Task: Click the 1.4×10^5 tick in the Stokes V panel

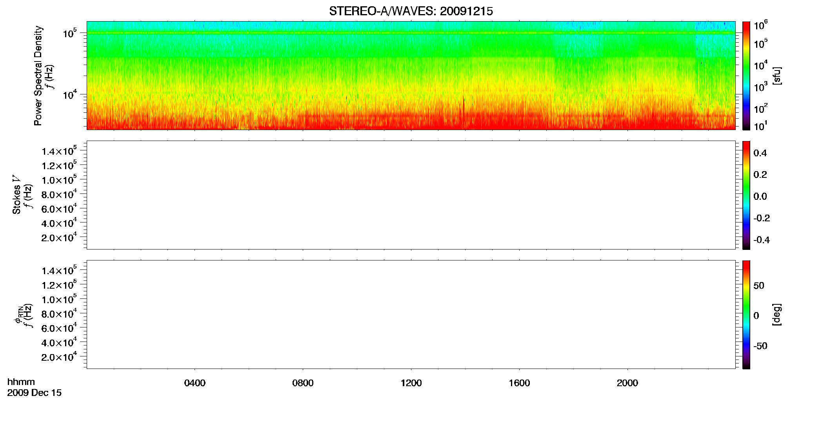Action: tap(59, 150)
